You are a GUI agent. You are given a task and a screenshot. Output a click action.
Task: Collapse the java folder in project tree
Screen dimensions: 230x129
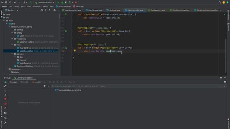(x=6, y=24)
